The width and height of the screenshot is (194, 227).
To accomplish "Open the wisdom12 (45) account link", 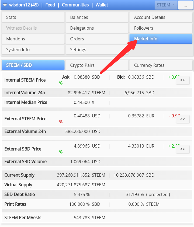I will click(x=24, y=5).
